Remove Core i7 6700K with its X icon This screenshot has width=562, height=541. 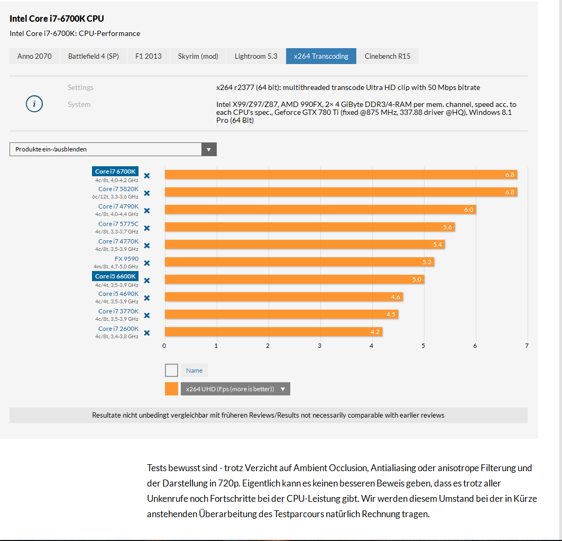coord(147,176)
